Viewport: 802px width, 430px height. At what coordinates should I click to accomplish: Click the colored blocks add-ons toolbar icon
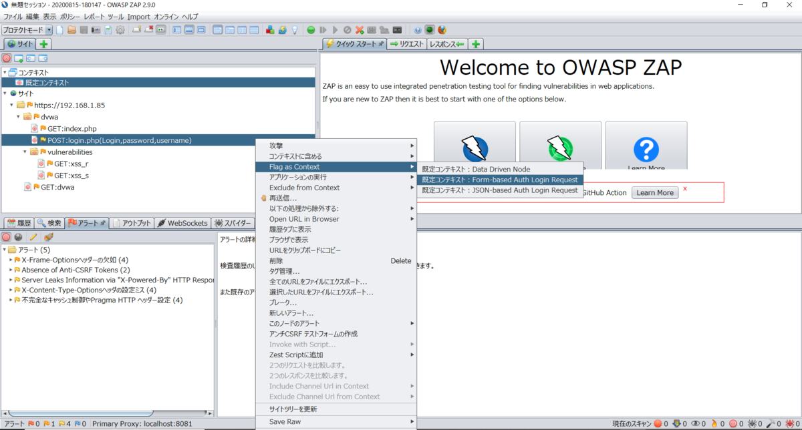click(270, 30)
